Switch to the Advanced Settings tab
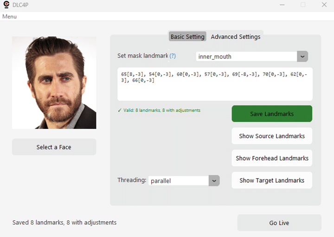The image size is (334, 237). pyautogui.click(x=236, y=37)
